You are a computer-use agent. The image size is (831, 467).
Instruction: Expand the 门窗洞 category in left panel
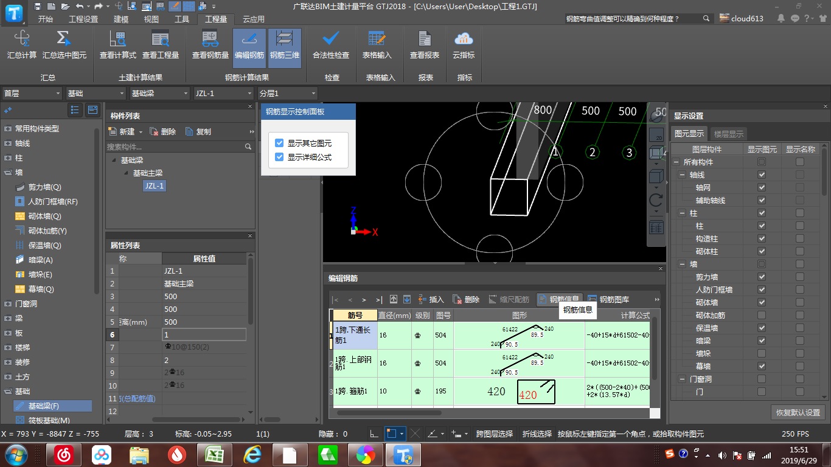7,303
